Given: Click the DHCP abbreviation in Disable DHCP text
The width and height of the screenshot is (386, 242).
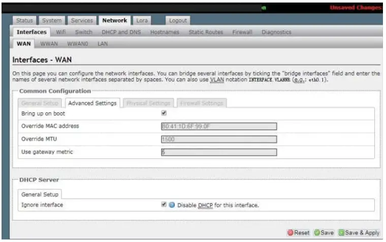Looking at the screenshot, I should tap(205, 205).
